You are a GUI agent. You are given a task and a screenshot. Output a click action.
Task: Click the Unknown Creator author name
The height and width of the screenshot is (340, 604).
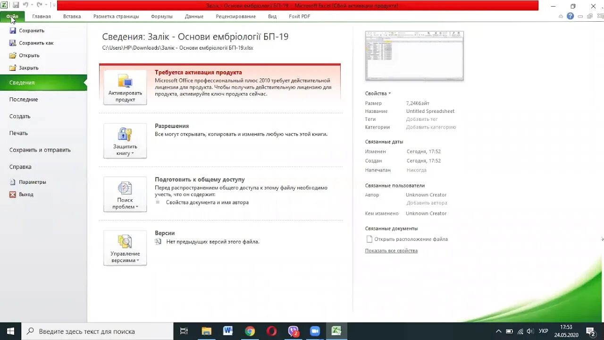[x=426, y=195]
